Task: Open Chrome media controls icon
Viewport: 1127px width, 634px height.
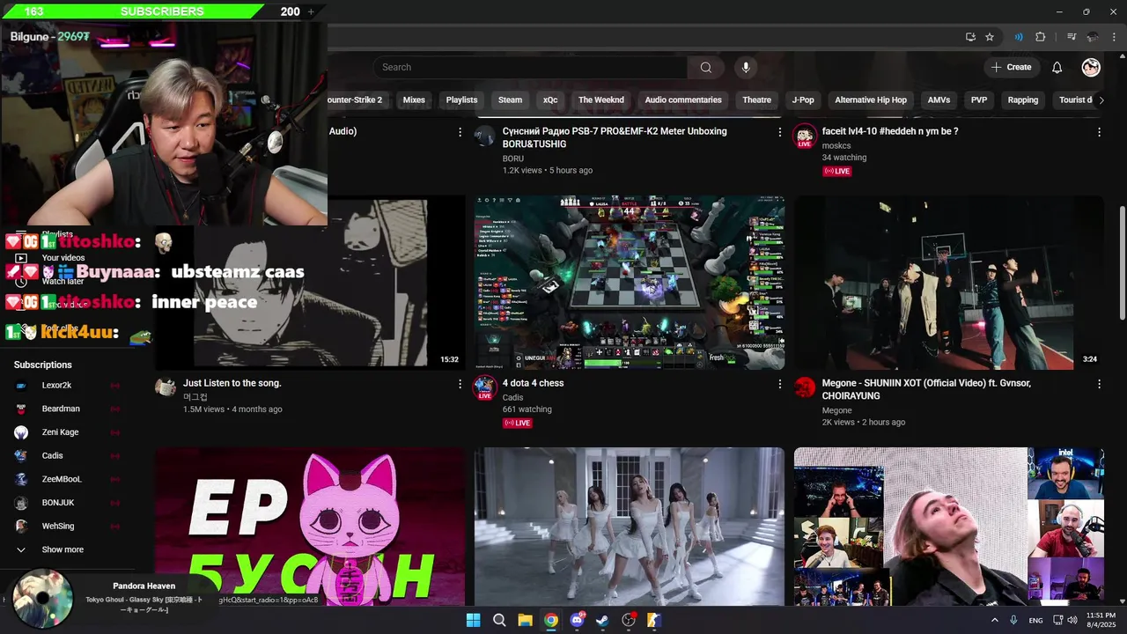Action: tap(1072, 37)
